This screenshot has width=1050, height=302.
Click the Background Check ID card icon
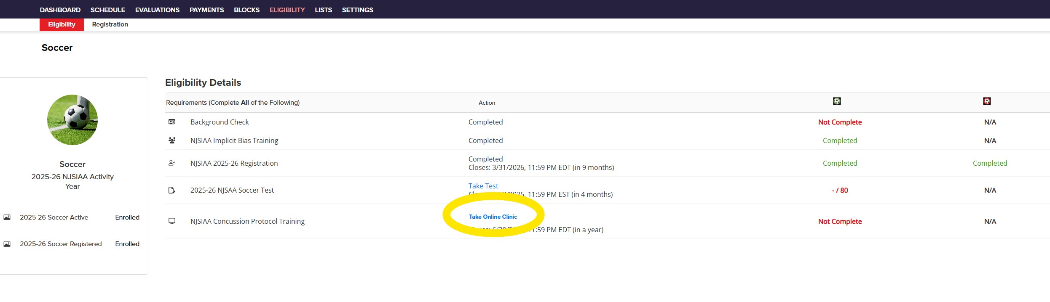pos(172,122)
